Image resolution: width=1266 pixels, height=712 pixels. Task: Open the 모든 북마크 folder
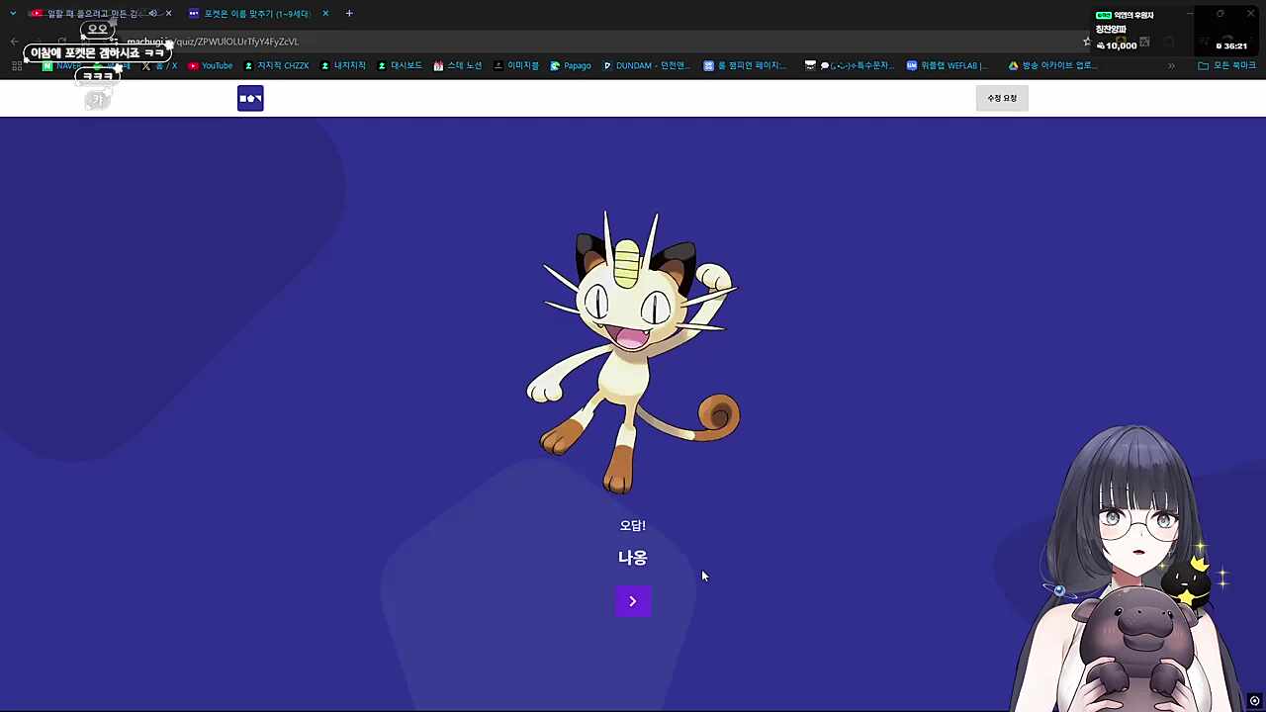pos(1226,65)
